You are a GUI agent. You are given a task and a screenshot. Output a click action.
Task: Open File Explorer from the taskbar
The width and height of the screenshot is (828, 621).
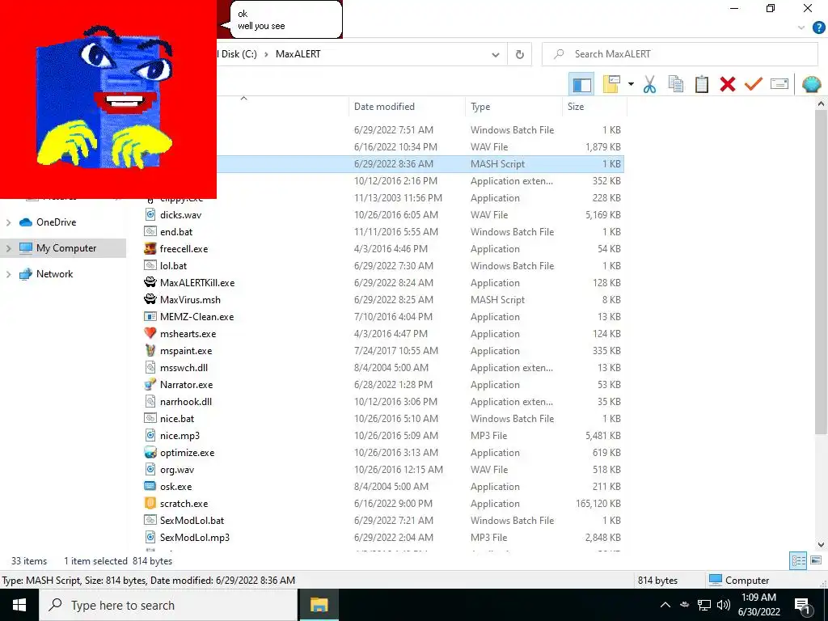click(319, 605)
